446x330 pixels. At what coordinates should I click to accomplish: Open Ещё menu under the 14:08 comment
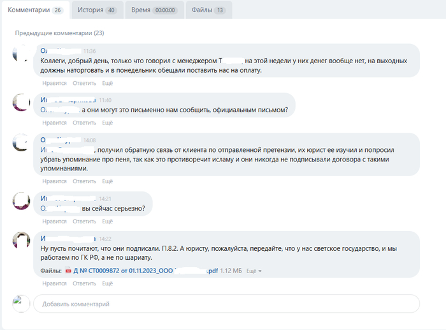(107, 181)
